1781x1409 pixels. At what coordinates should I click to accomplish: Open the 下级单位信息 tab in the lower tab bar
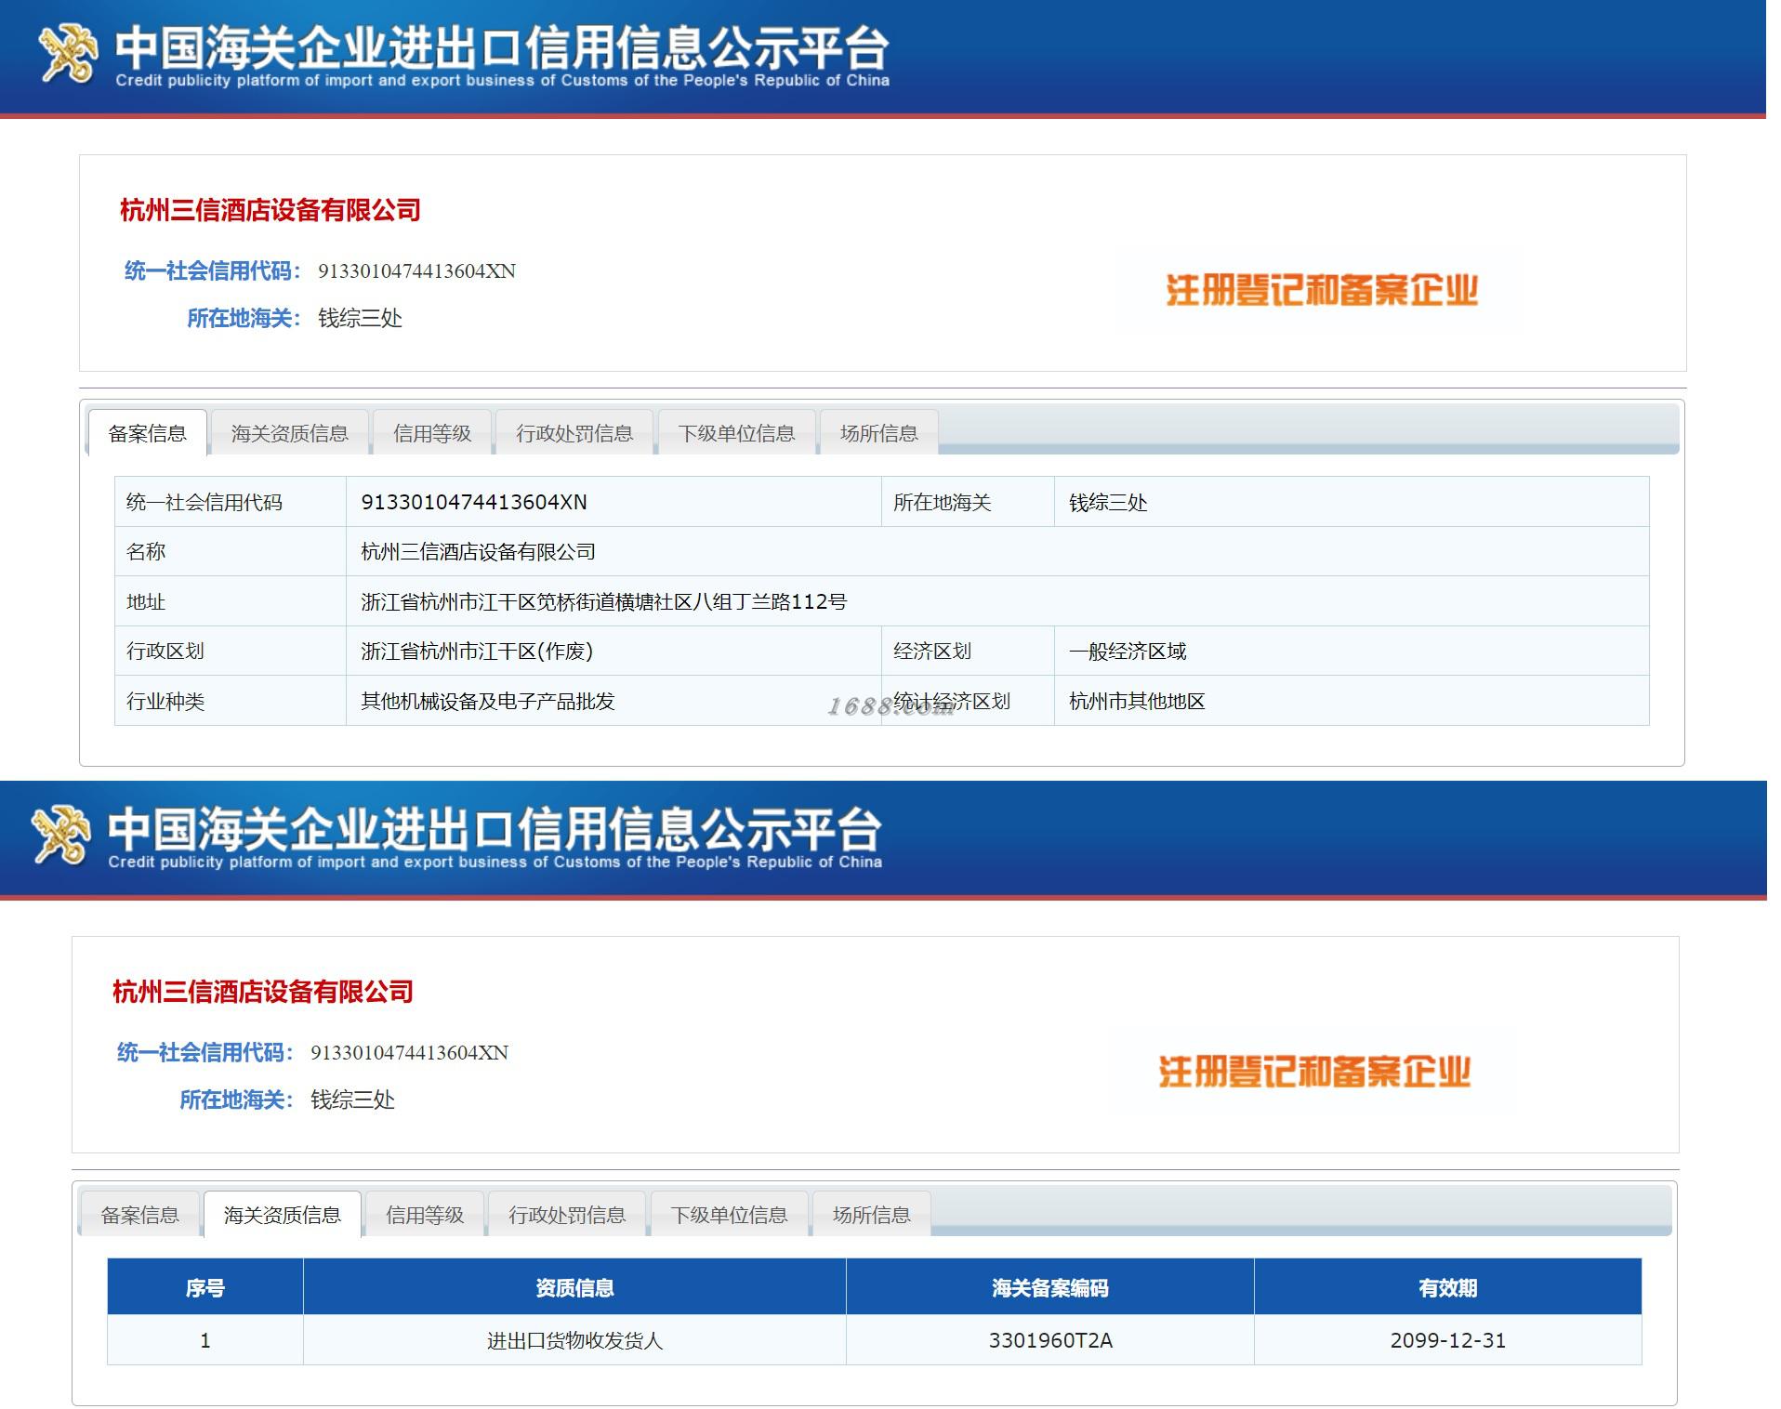point(729,1215)
